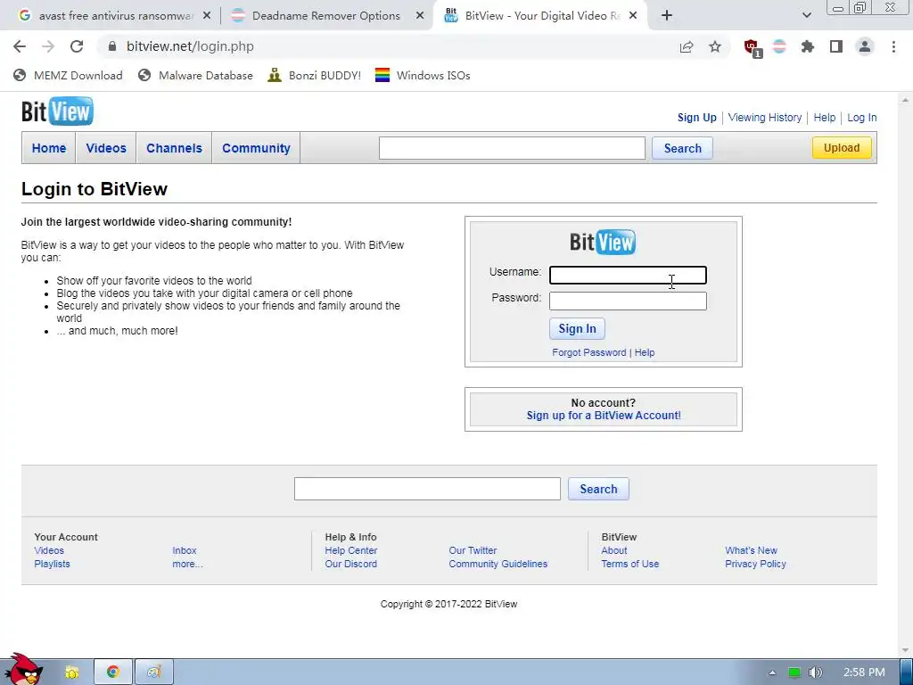Click Sign up for a BitView Account
The height and width of the screenshot is (685, 913).
(x=604, y=416)
